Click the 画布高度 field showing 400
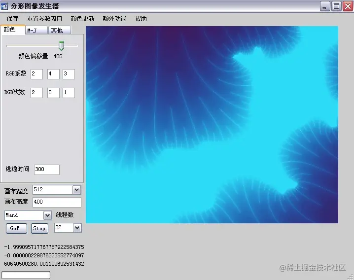 [x=57, y=202]
